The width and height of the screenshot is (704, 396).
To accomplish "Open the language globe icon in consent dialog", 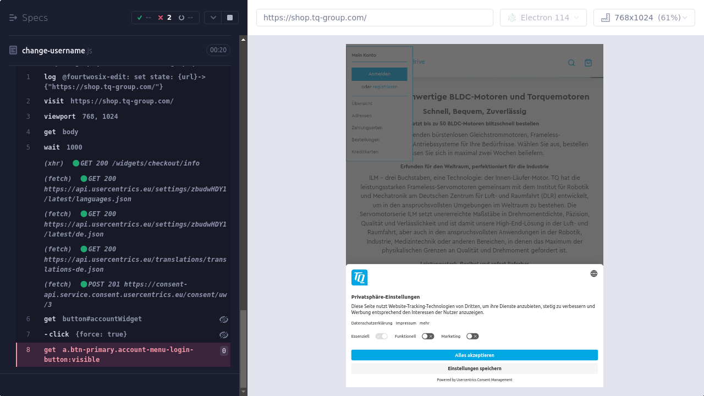I will click(593, 273).
